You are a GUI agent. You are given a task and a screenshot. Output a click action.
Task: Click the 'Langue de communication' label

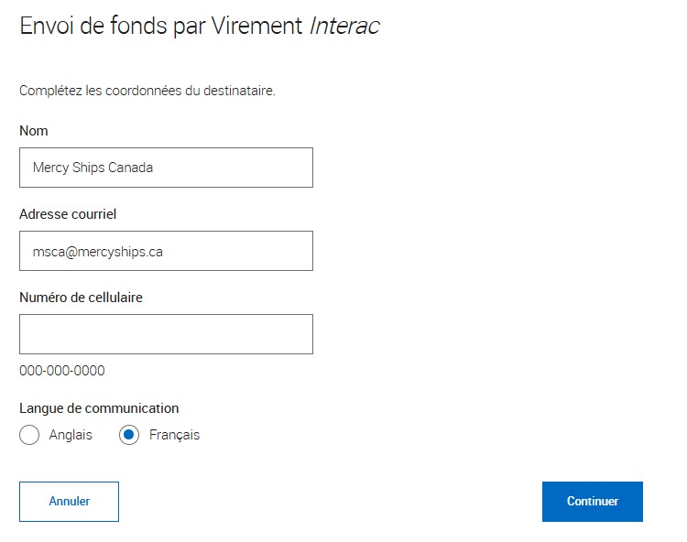(x=99, y=408)
